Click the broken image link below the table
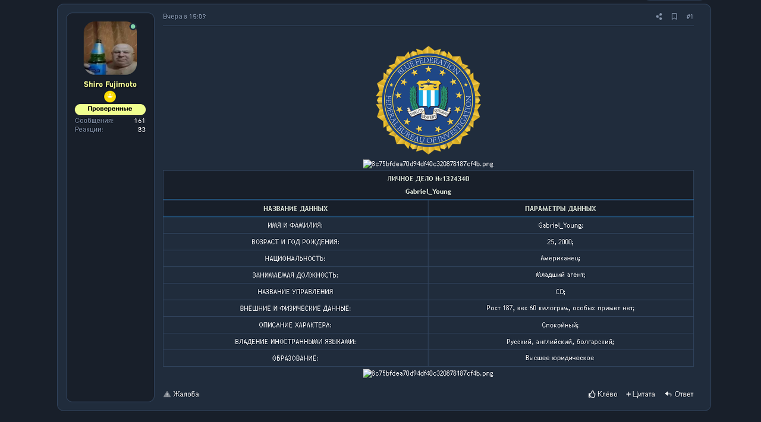Screen dimensions: 761x422 428,373
